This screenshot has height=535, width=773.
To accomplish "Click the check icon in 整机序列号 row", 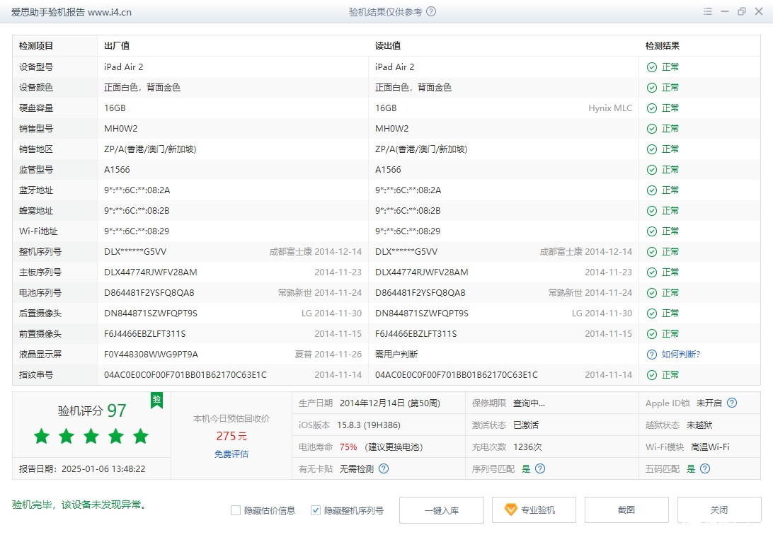I will pos(652,252).
